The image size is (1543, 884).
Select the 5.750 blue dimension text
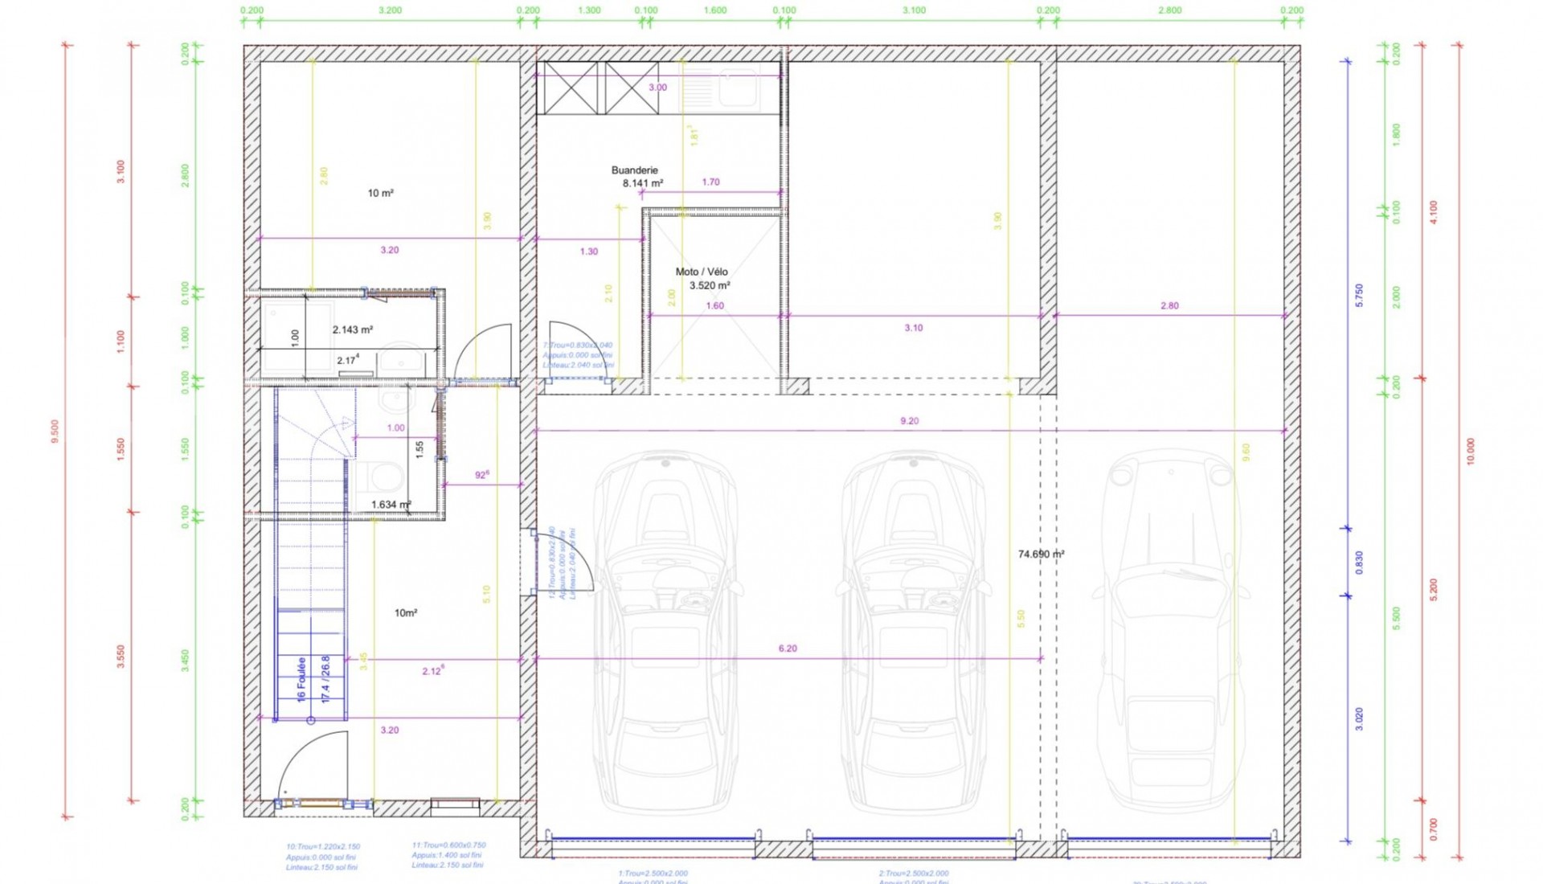point(1359,295)
